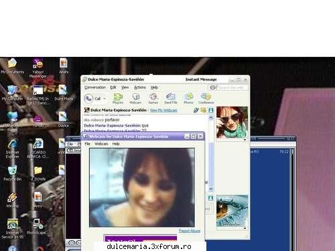Screen dimensions: 335x251
Task: Open My Documents desktop icon
Action: [12, 66]
